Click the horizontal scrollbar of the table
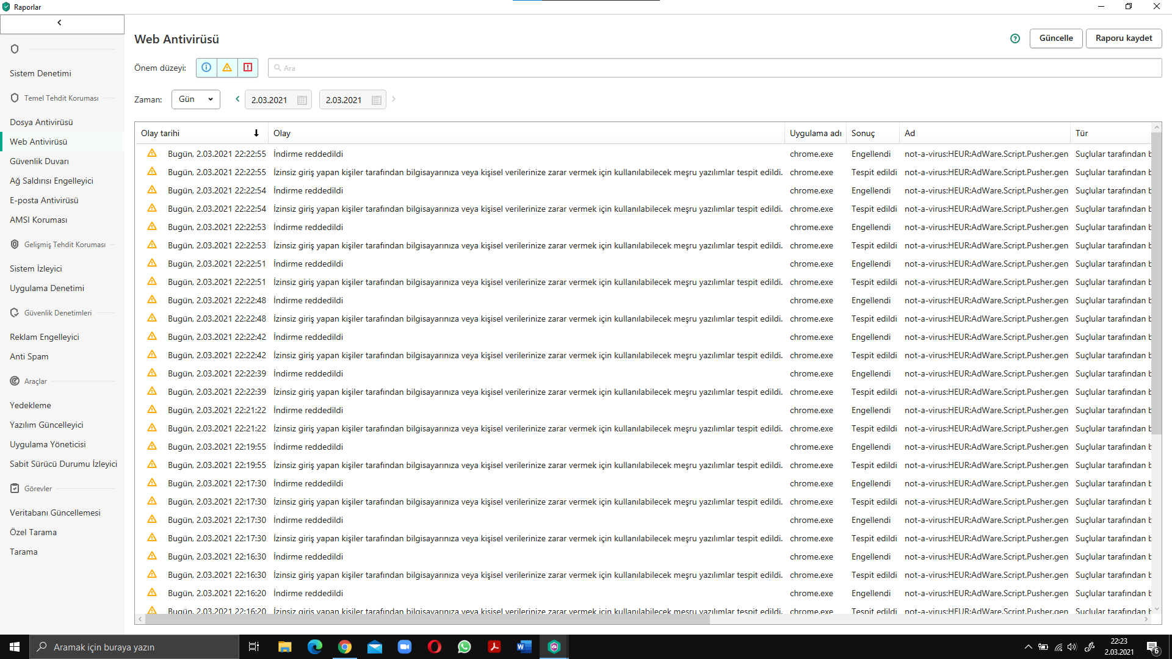This screenshot has width=1172, height=659. (427, 619)
